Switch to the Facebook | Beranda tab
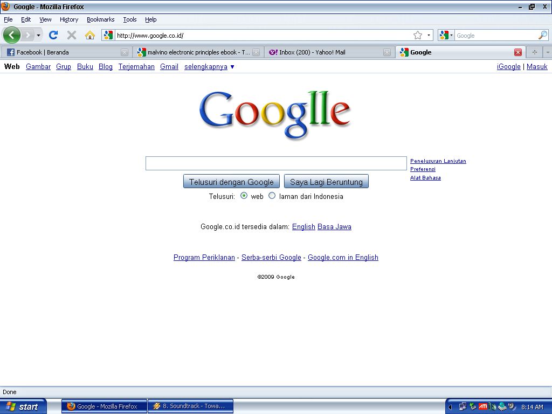This screenshot has height=414, width=552. [x=66, y=52]
